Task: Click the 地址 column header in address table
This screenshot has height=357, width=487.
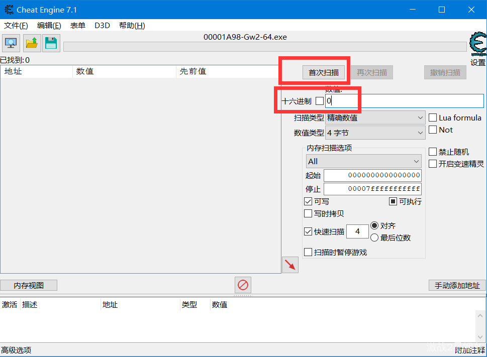Action: [141, 305]
